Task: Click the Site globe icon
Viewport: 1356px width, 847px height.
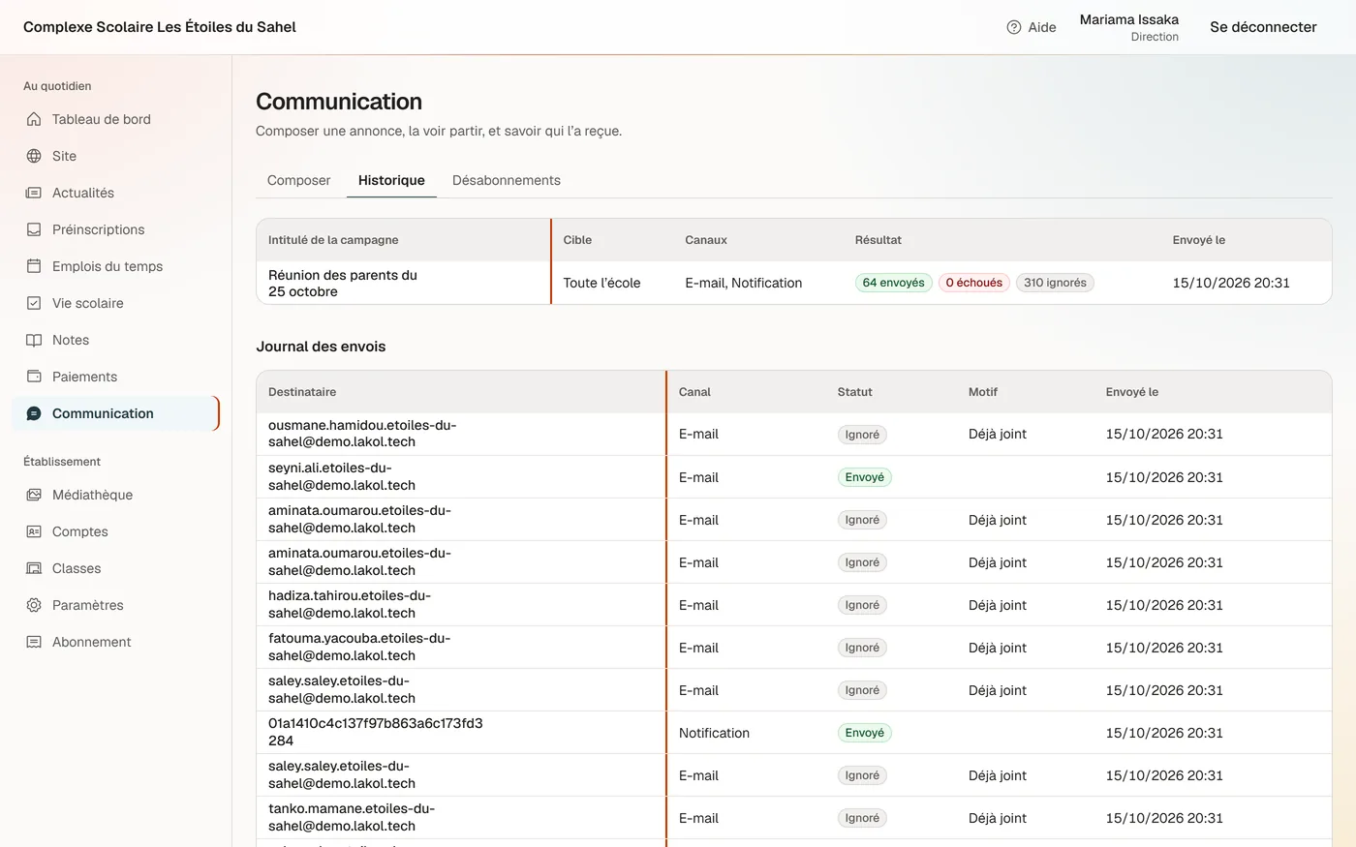Action: pyautogui.click(x=34, y=156)
